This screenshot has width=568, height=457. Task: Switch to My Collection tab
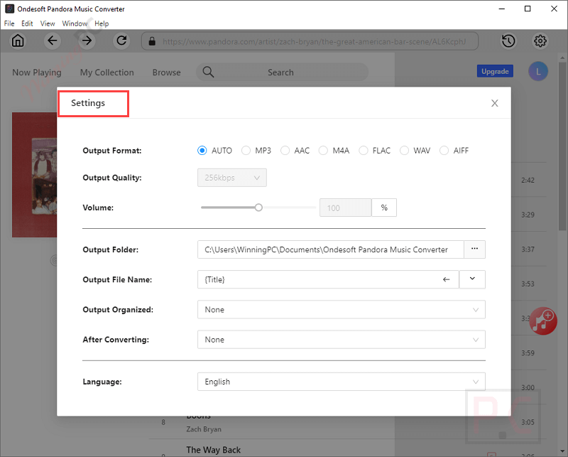(107, 72)
